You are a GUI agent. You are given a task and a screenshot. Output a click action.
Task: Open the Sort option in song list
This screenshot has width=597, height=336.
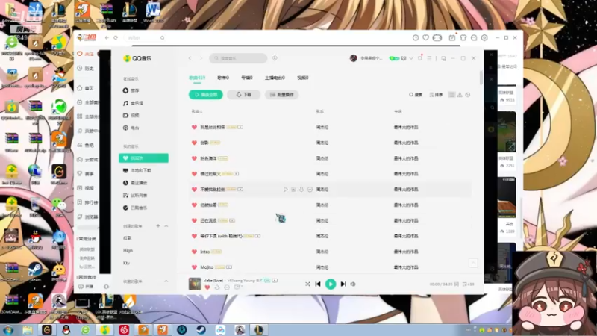436,95
